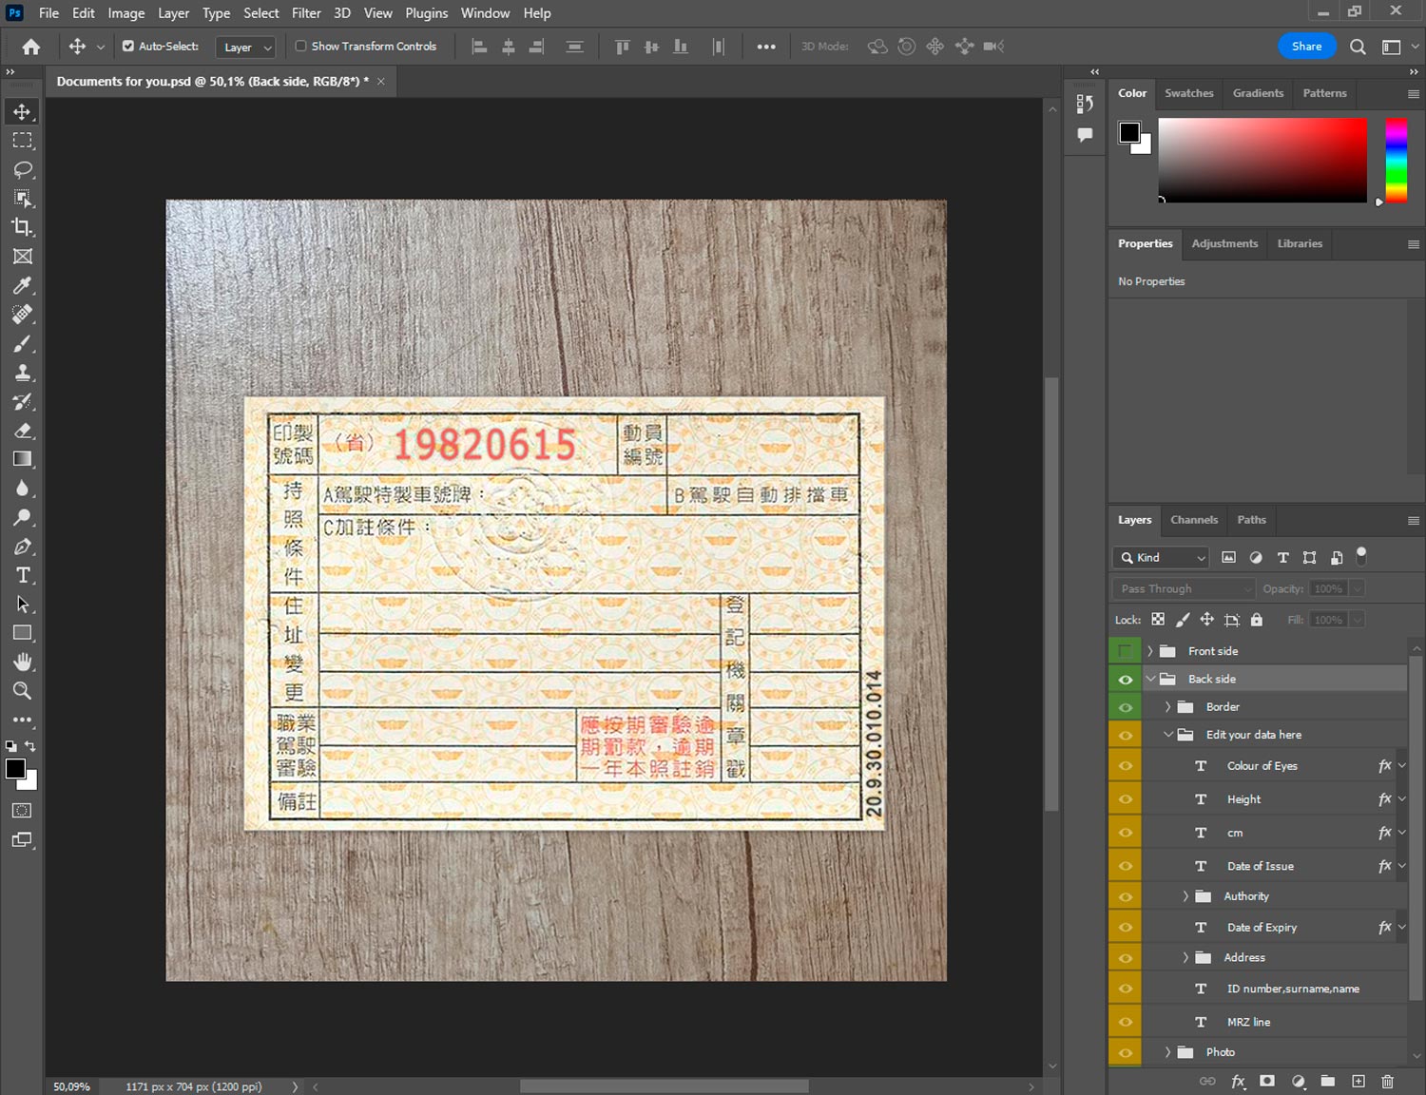Select the Crop tool

(x=23, y=227)
